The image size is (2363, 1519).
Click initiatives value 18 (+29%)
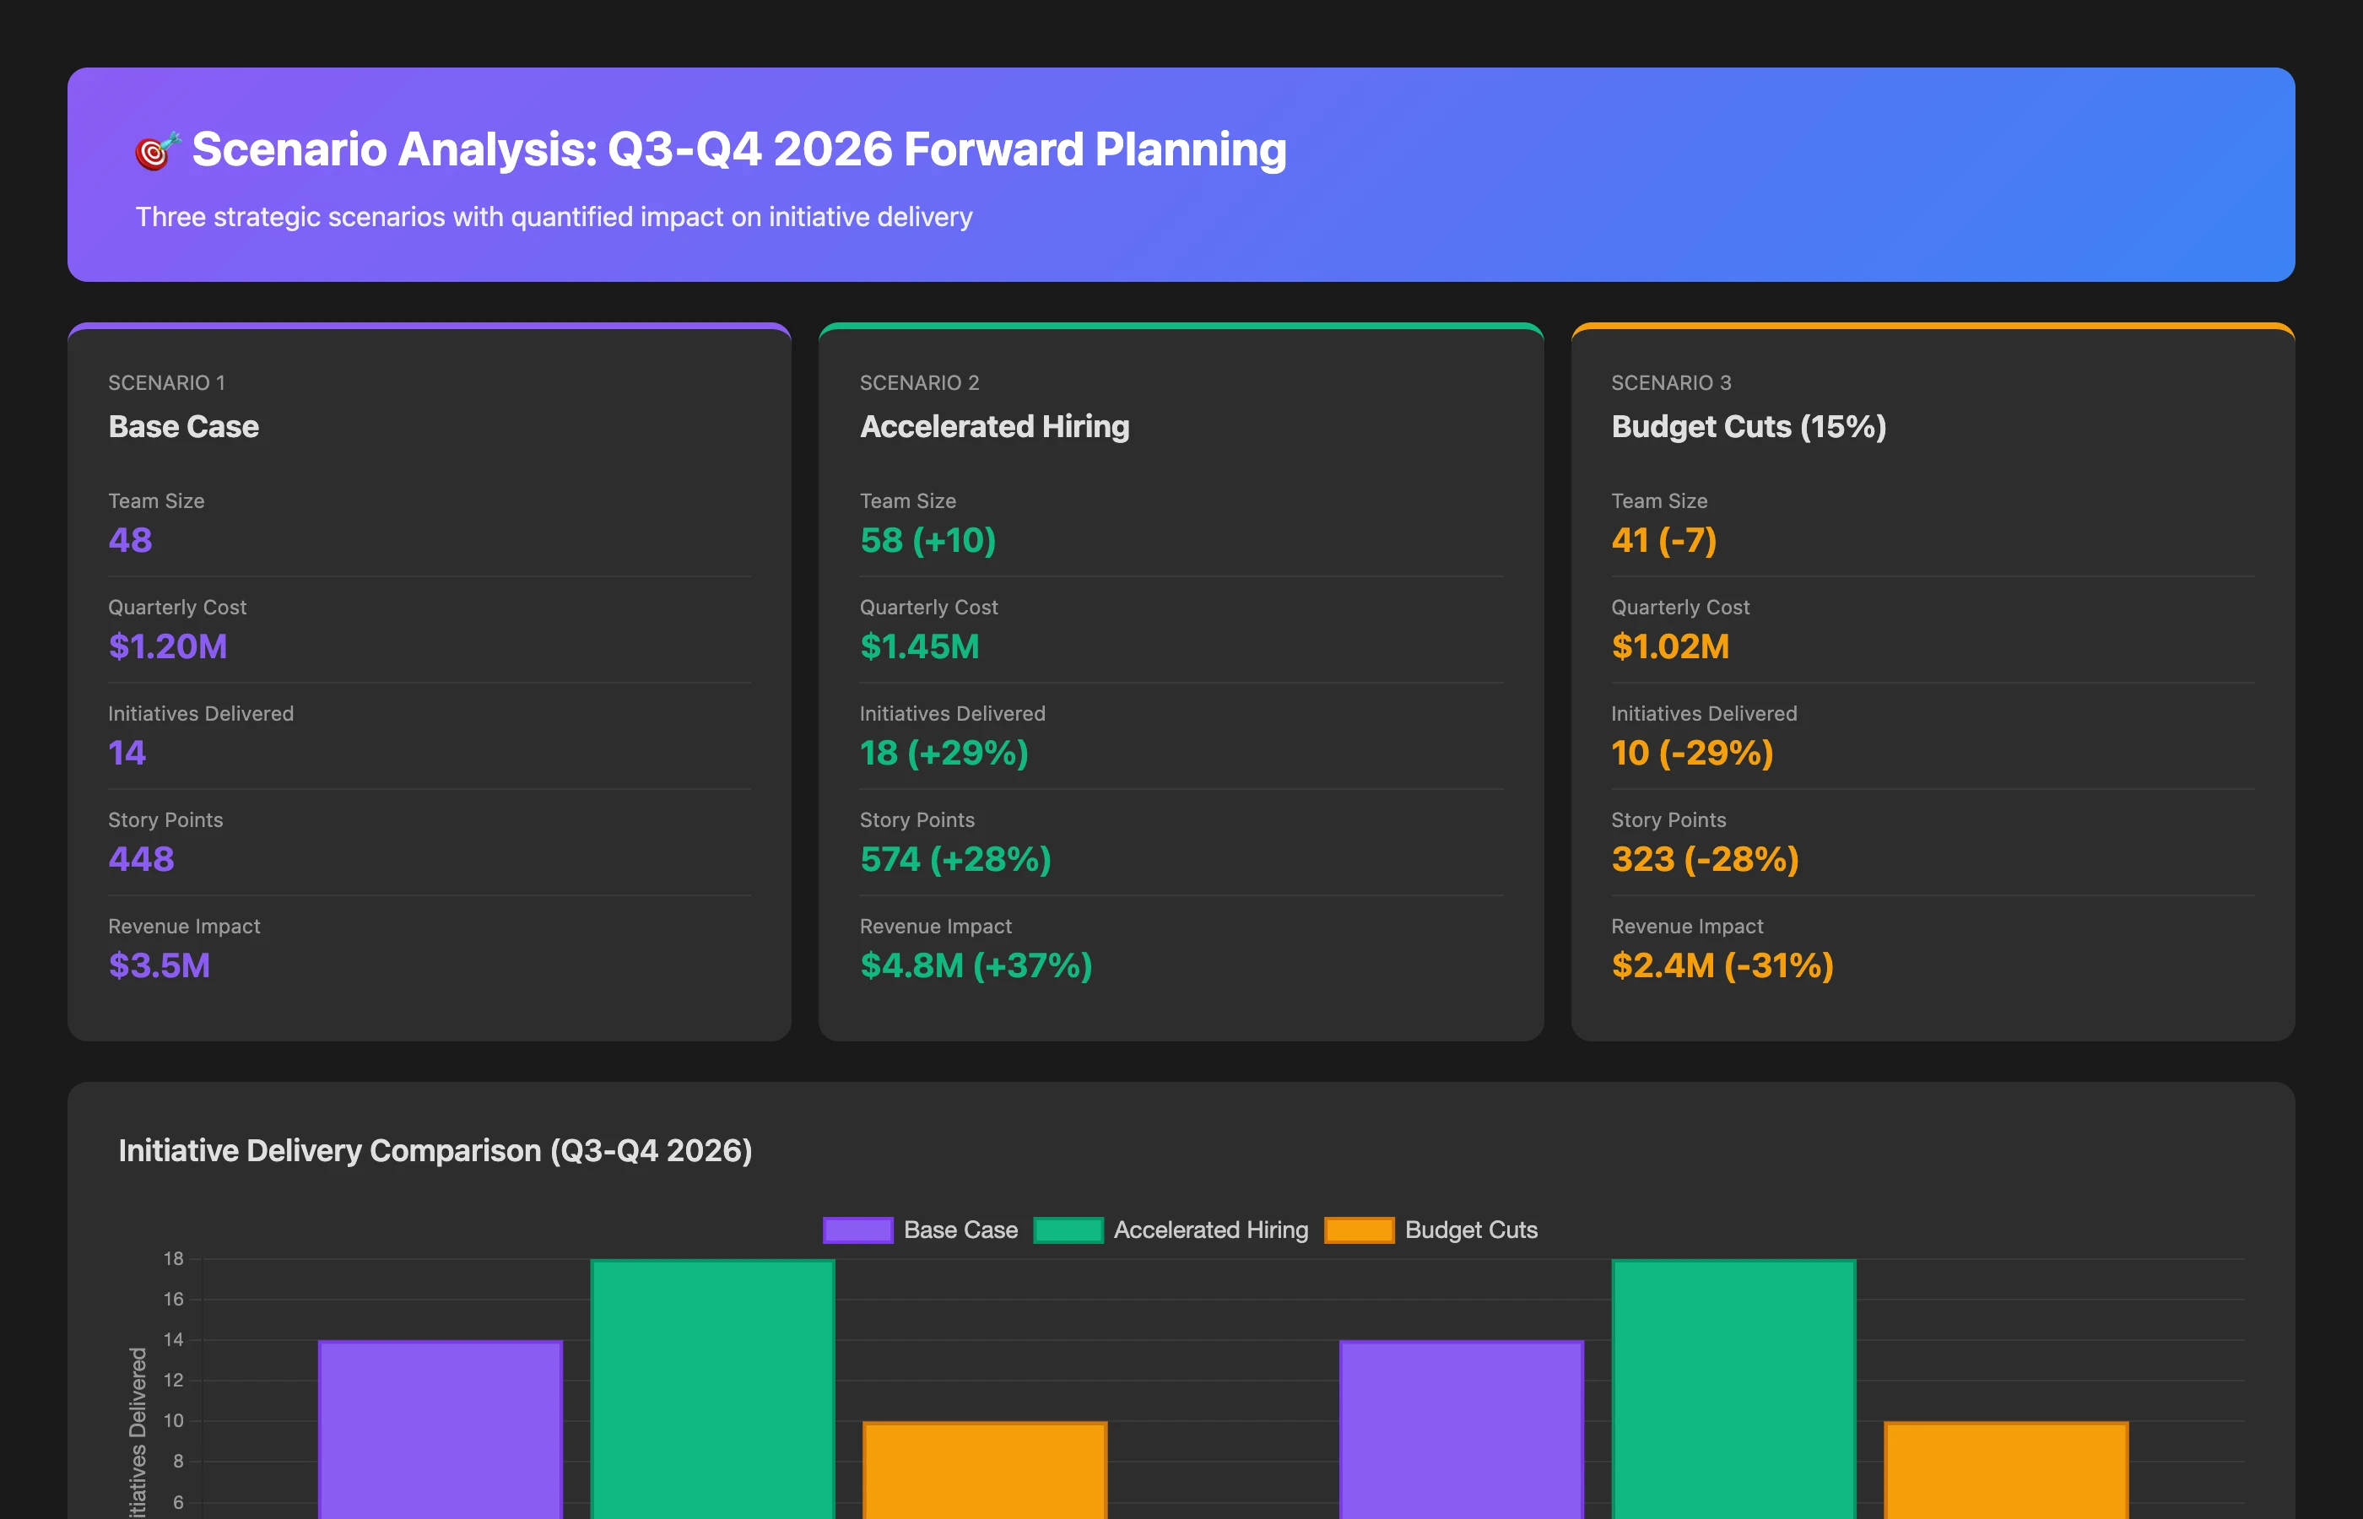(x=944, y=753)
